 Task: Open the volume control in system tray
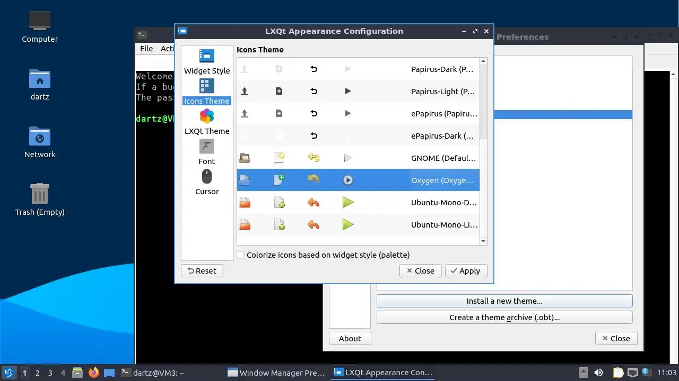click(598, 373)
